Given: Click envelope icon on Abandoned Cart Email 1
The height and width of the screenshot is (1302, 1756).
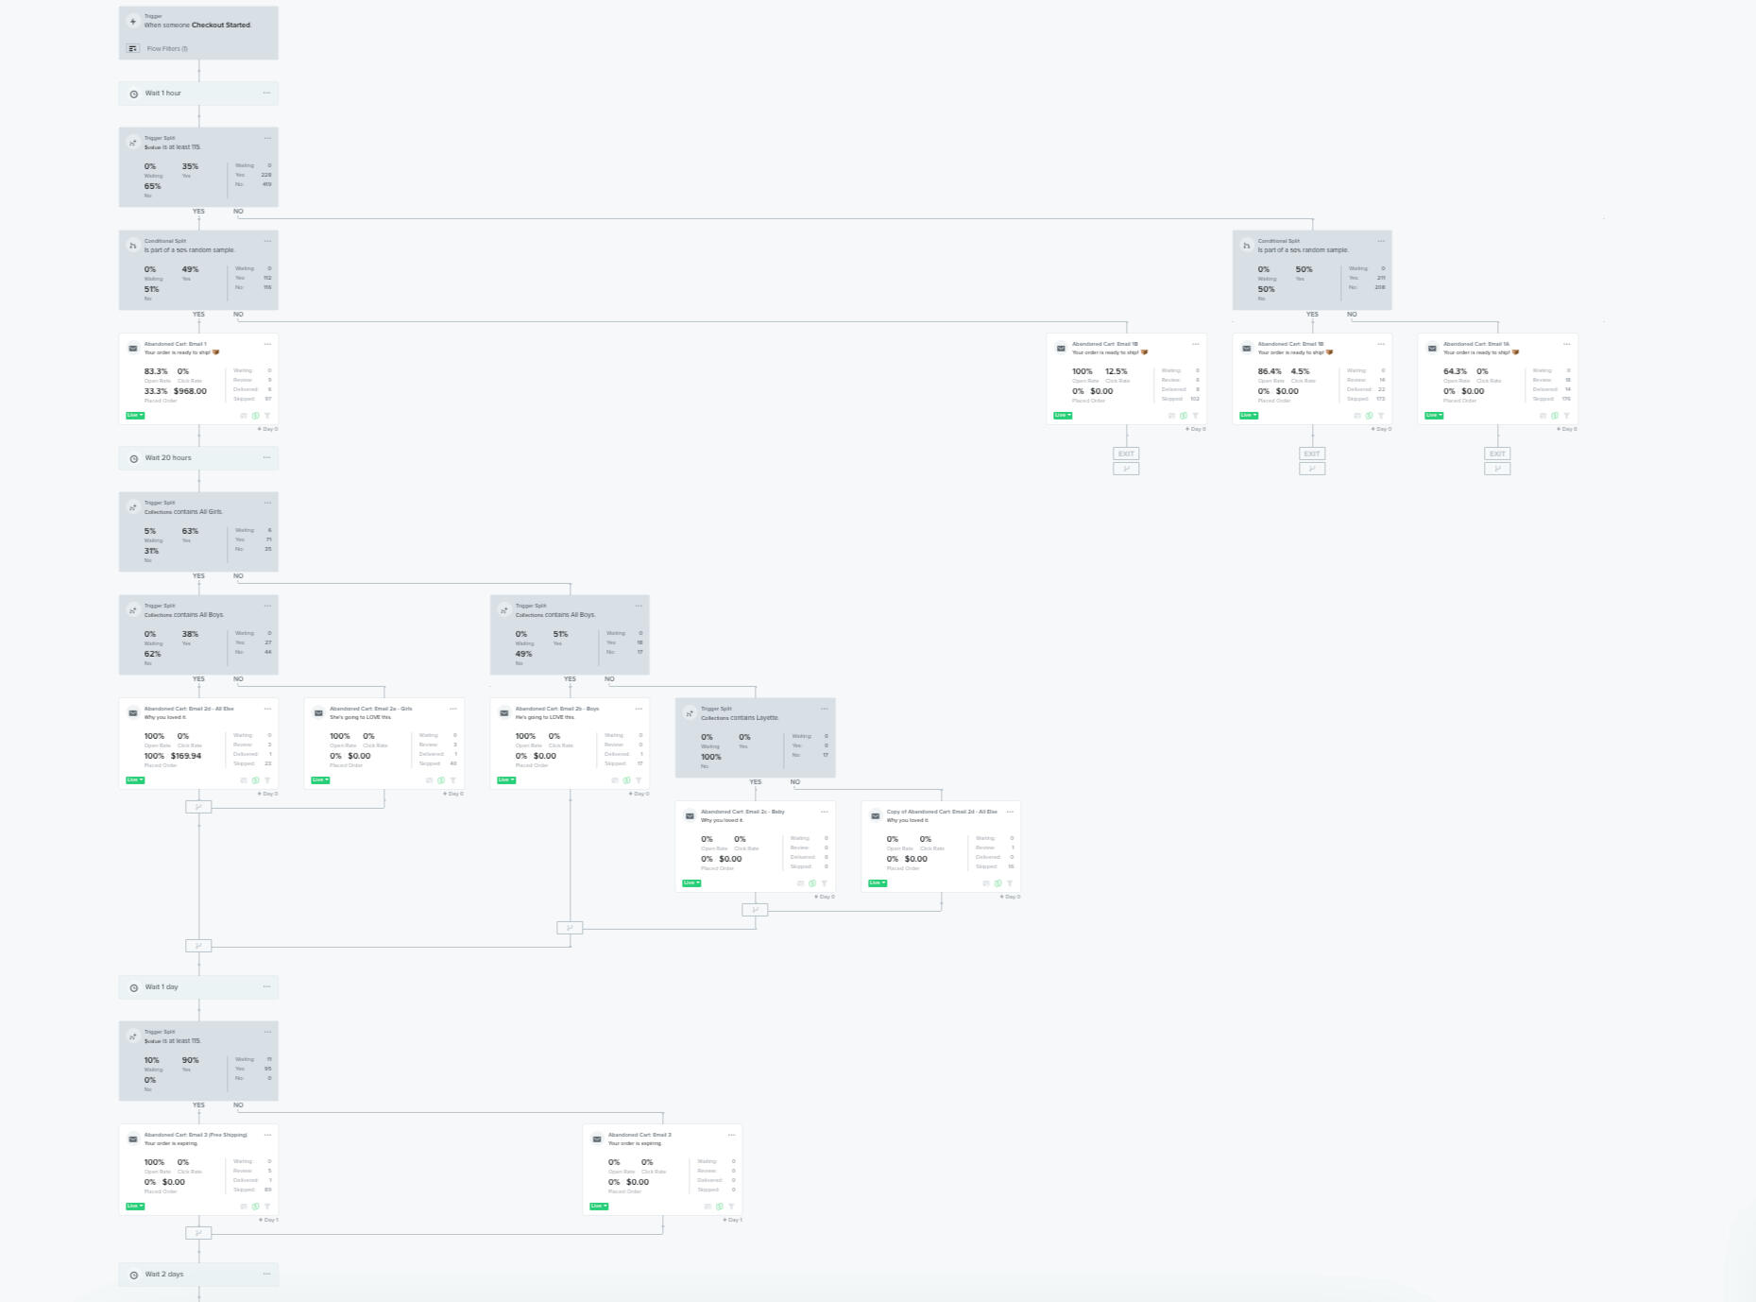Looking at the screenshot, I should point(133,348).
